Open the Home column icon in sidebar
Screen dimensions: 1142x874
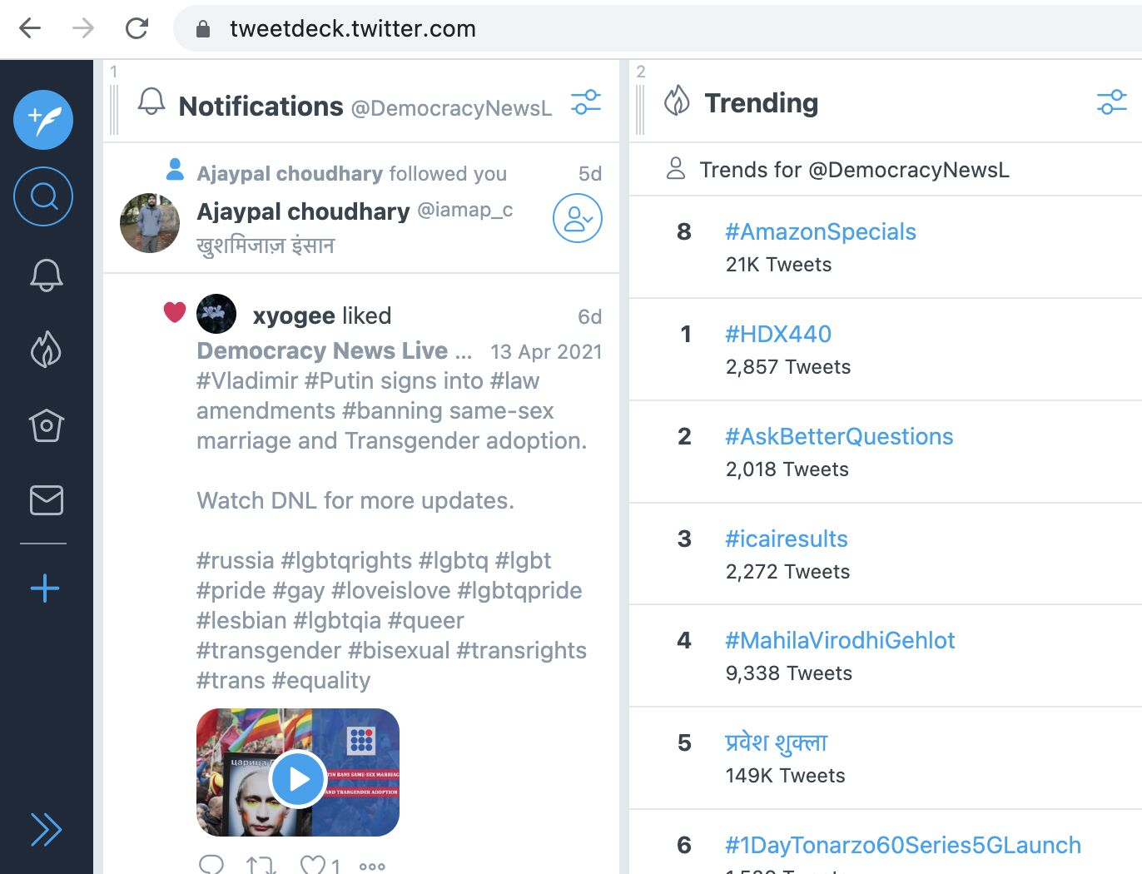[47, 425]
